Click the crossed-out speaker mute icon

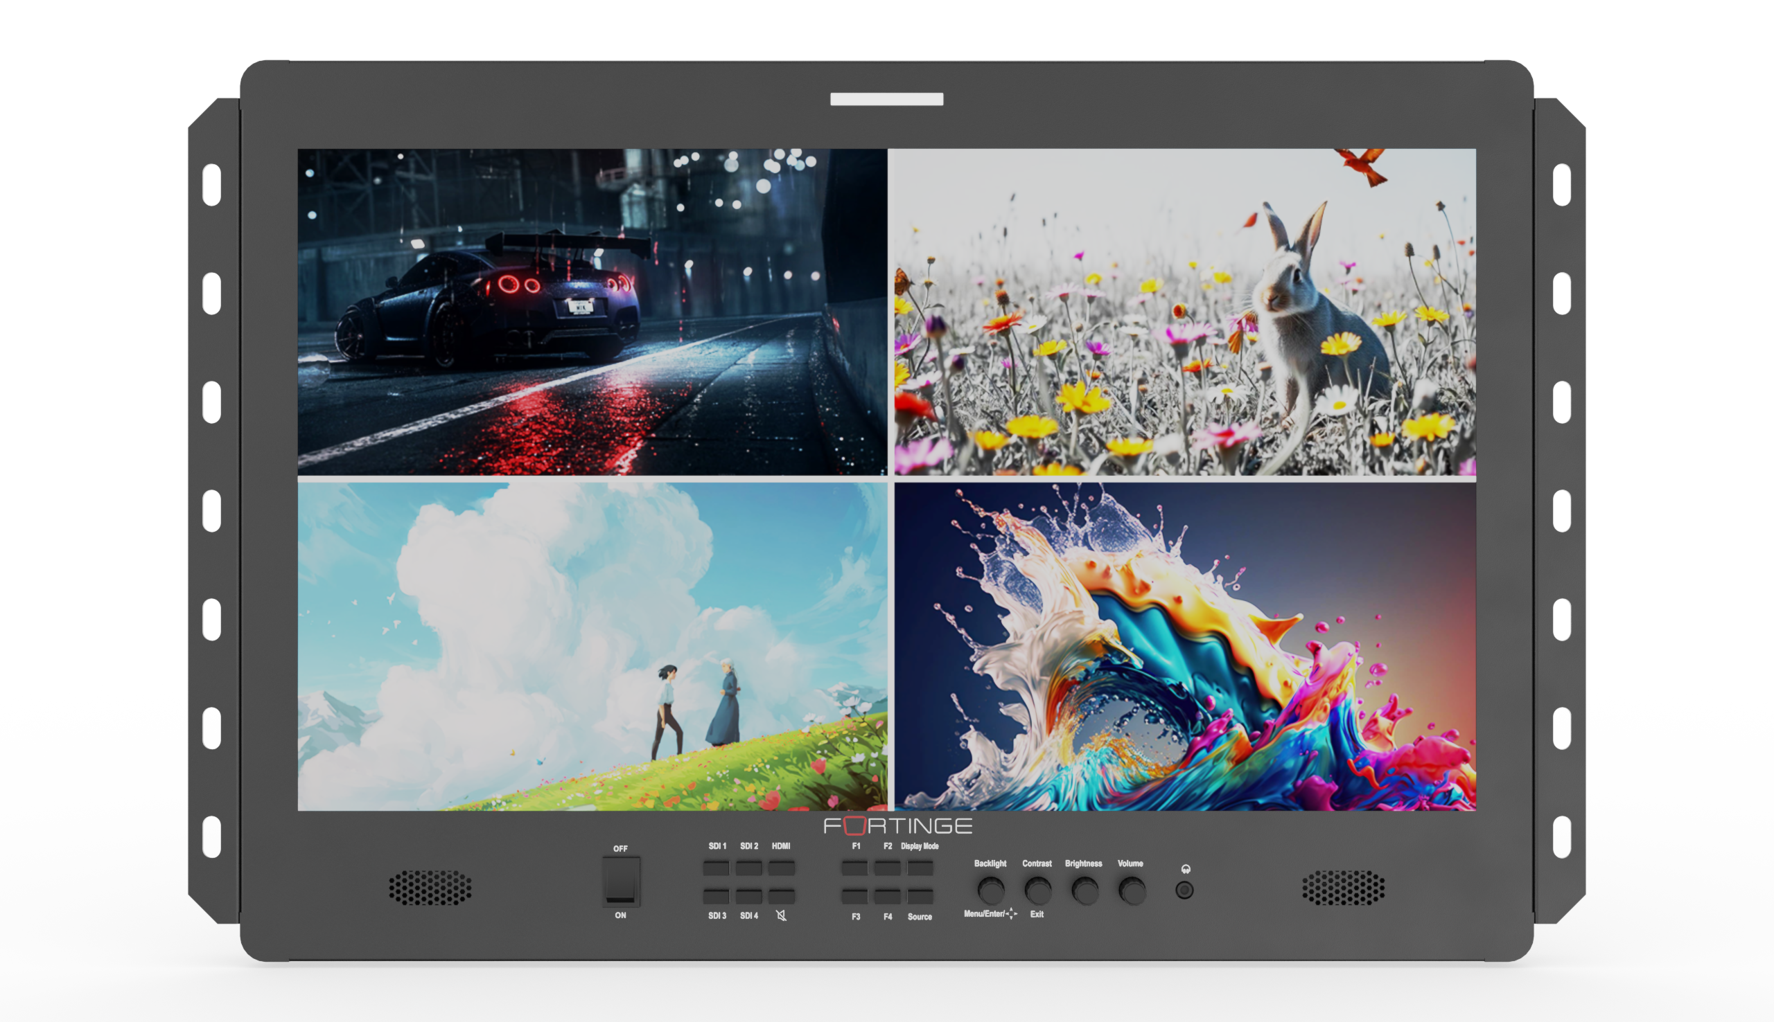[x=781, y=915]
